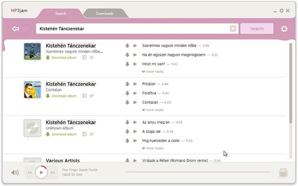Screen dimensions: 298x186
Task: Show more tracks for Unknown Album
Action: tap(153, 148)
